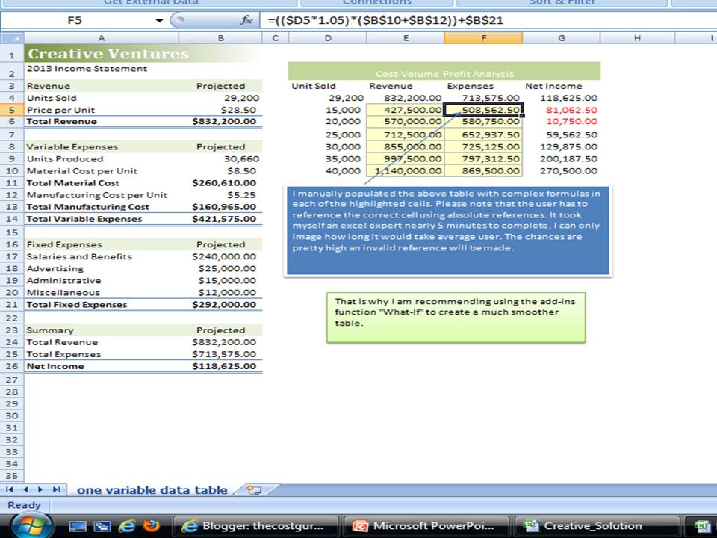717x538 pixels.
Task: Switch to Blogger taskbar window
Action: click(256, 526)
